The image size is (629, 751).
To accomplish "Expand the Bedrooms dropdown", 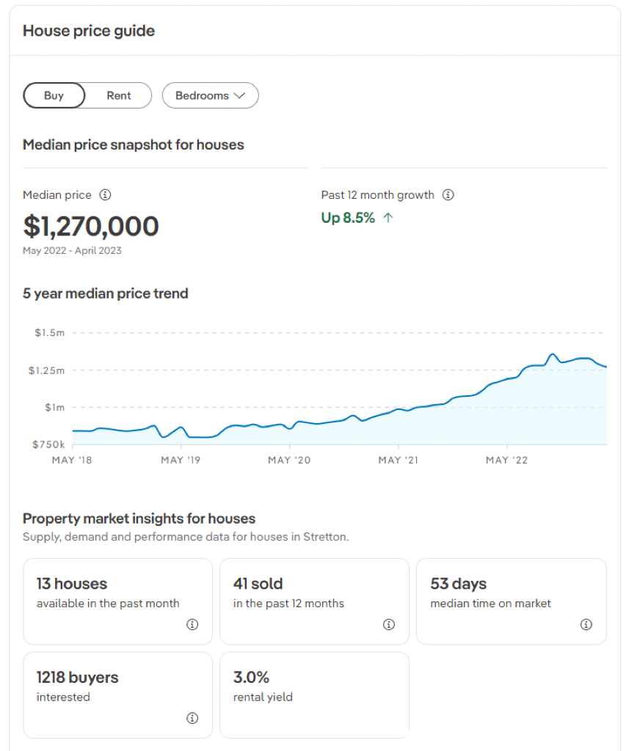I will click(211, 95).
